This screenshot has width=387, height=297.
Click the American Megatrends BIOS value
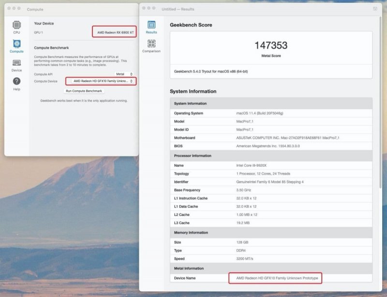pyautogui.click(x=268, y=146)
